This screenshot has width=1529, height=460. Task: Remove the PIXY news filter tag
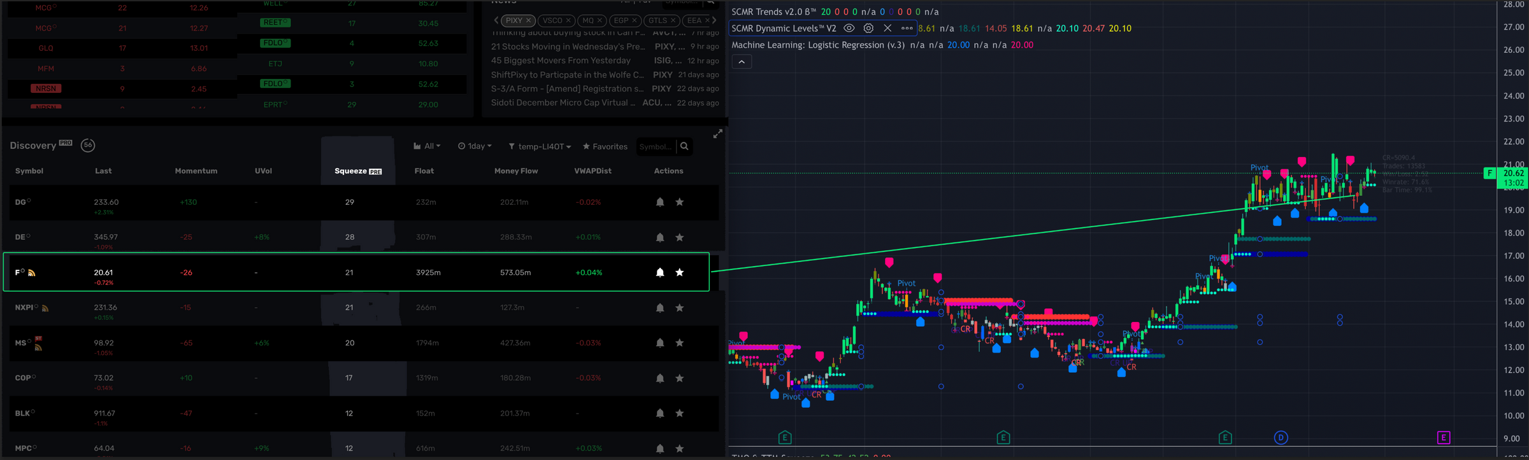(x=528, y=20)
